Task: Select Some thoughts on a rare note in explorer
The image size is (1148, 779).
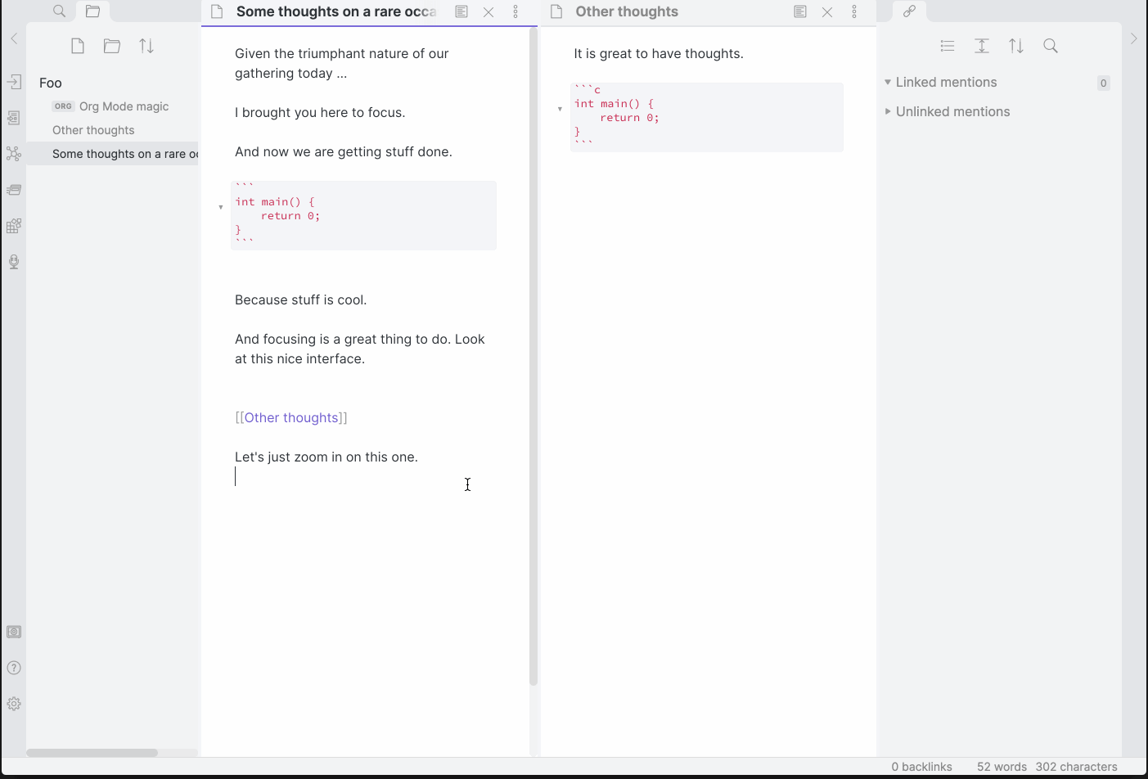Action: tap(112, 154)
